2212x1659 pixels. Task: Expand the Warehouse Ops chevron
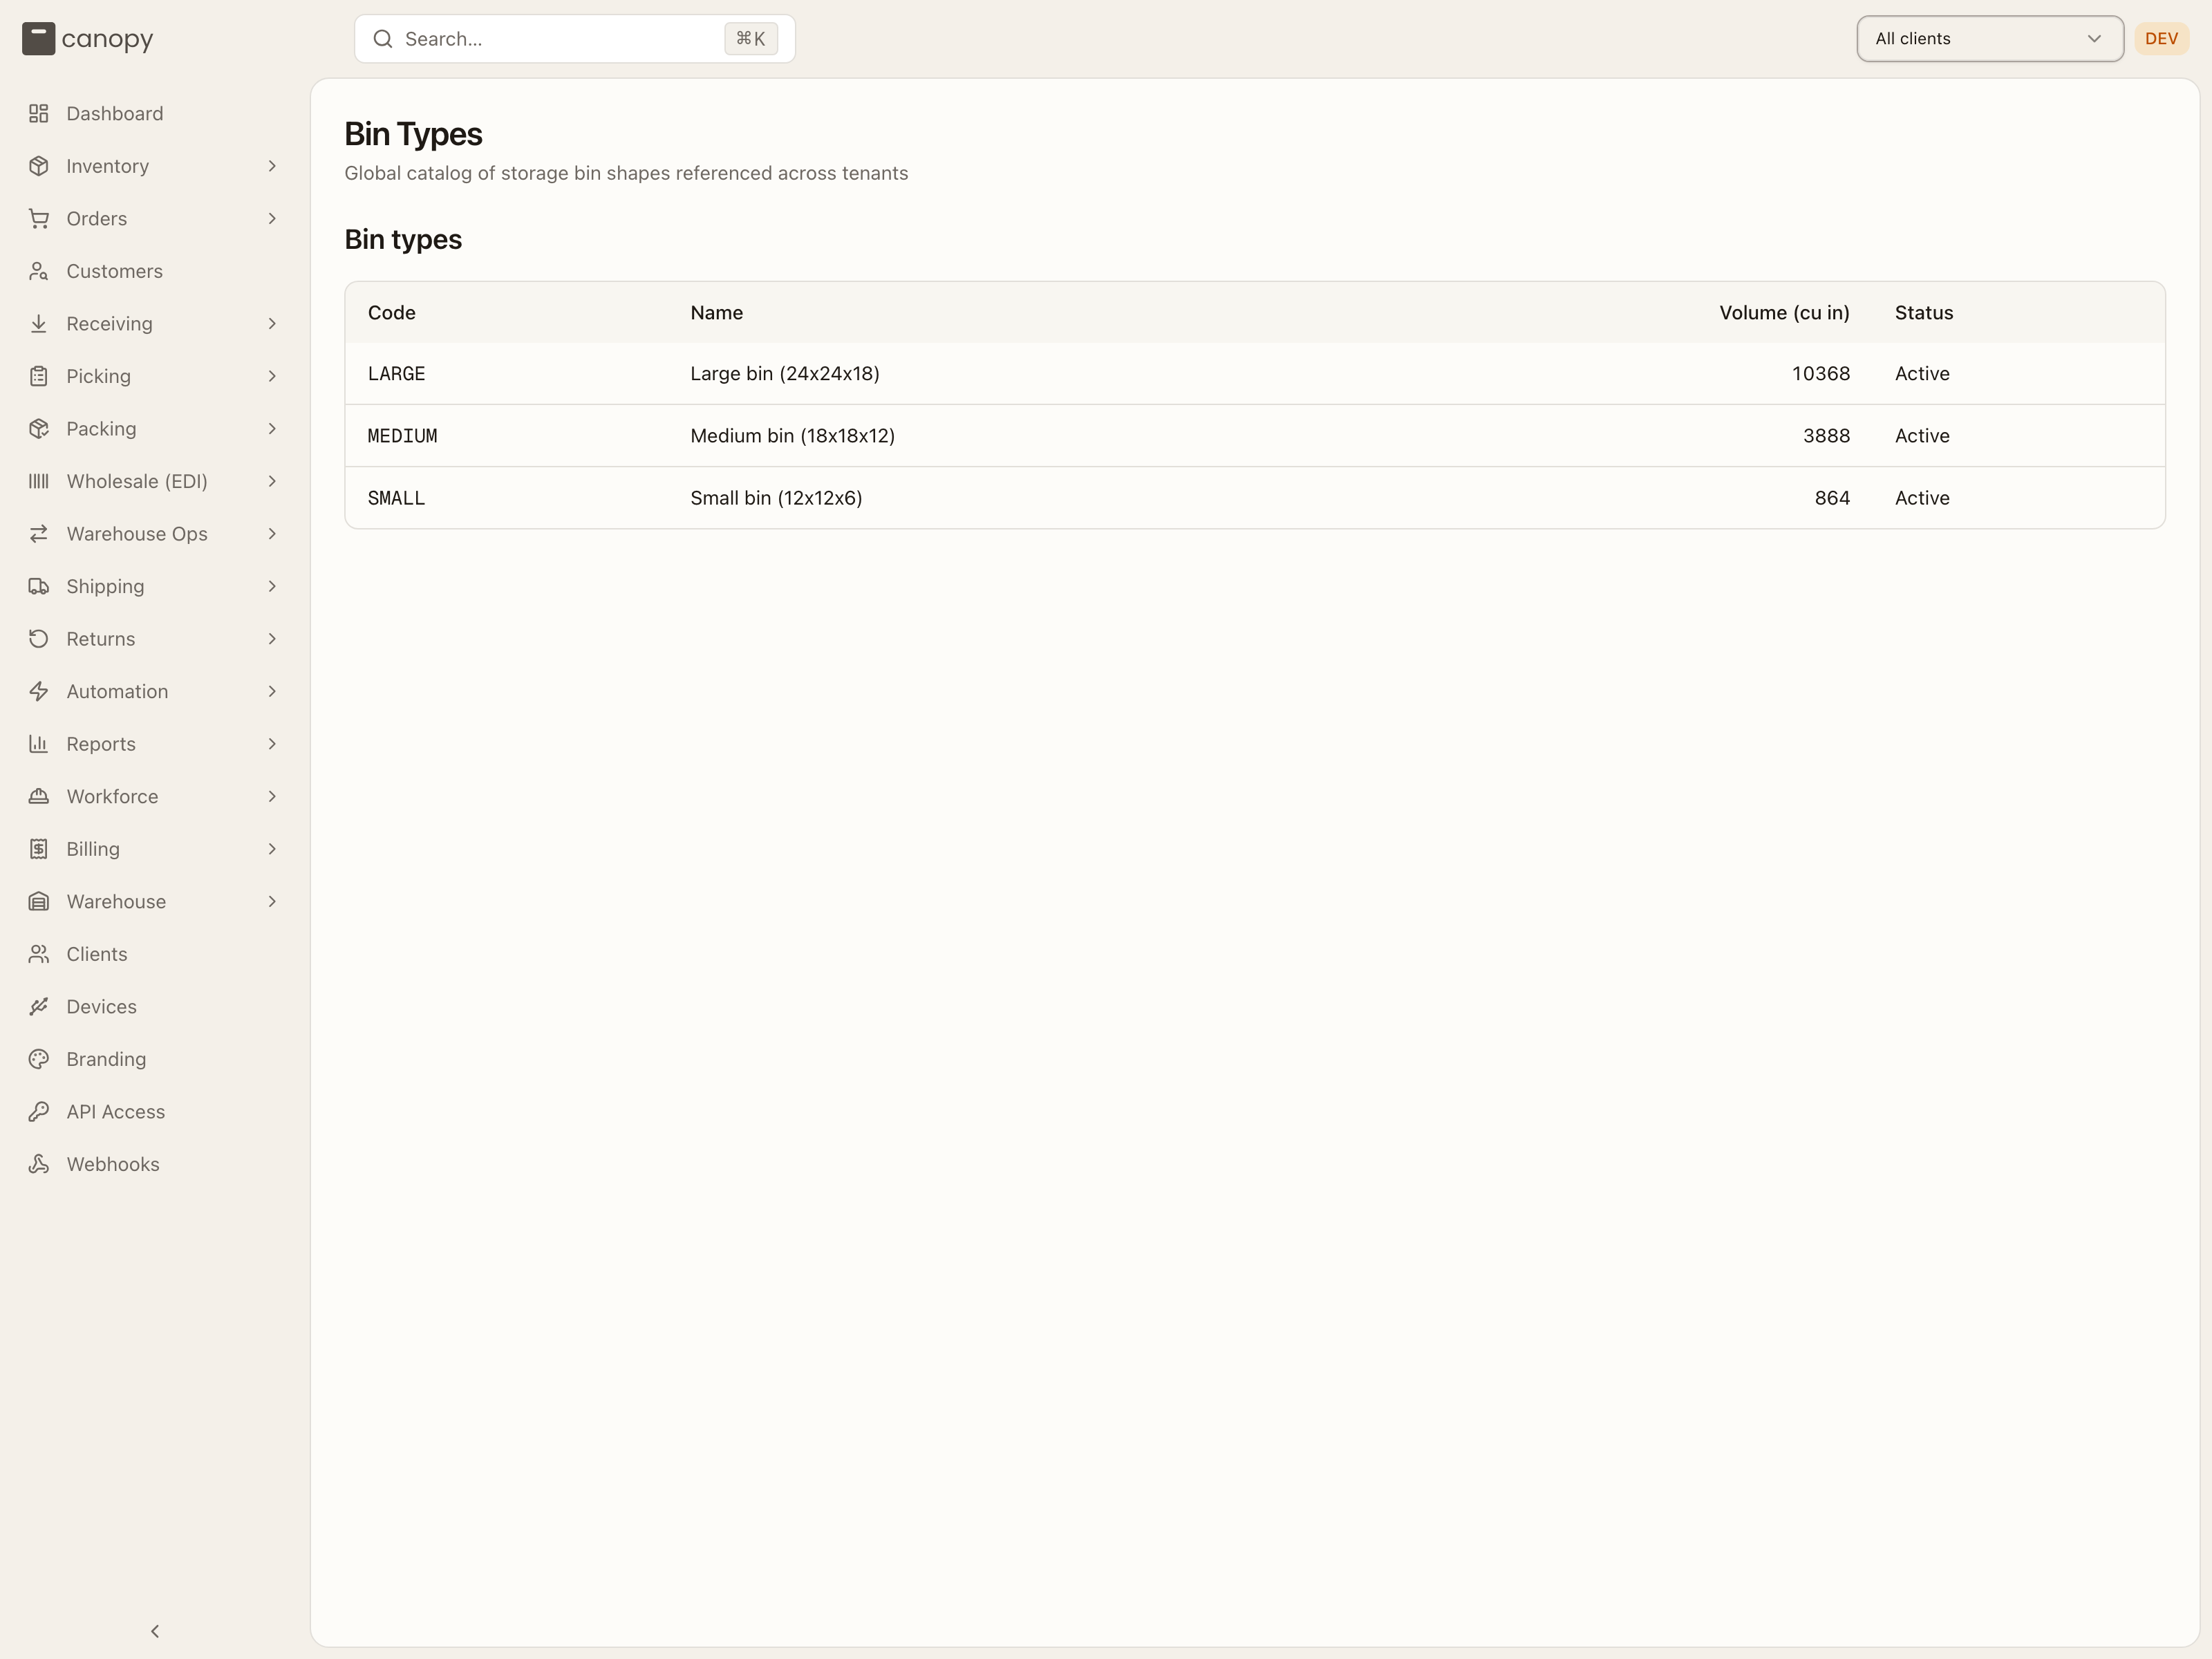click(272, 534)
